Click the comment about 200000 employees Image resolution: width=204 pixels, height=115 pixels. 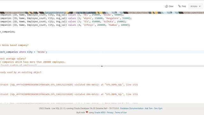[x=33, y=62]
